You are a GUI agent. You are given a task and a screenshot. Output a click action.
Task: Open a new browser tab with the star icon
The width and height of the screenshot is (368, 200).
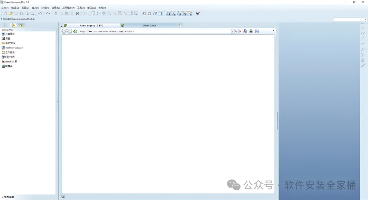[180, 25]
